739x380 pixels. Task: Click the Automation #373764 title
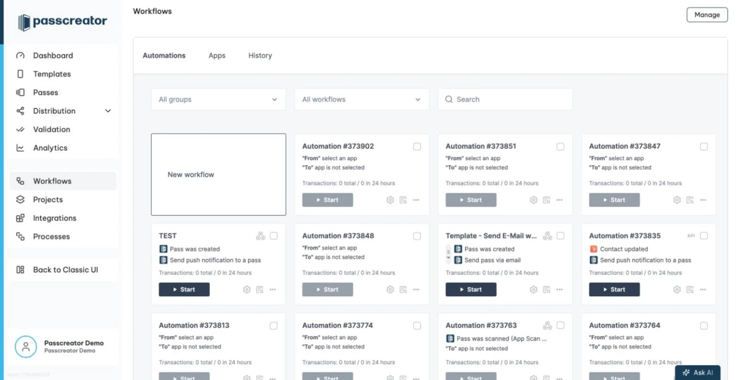click(624, 325)
